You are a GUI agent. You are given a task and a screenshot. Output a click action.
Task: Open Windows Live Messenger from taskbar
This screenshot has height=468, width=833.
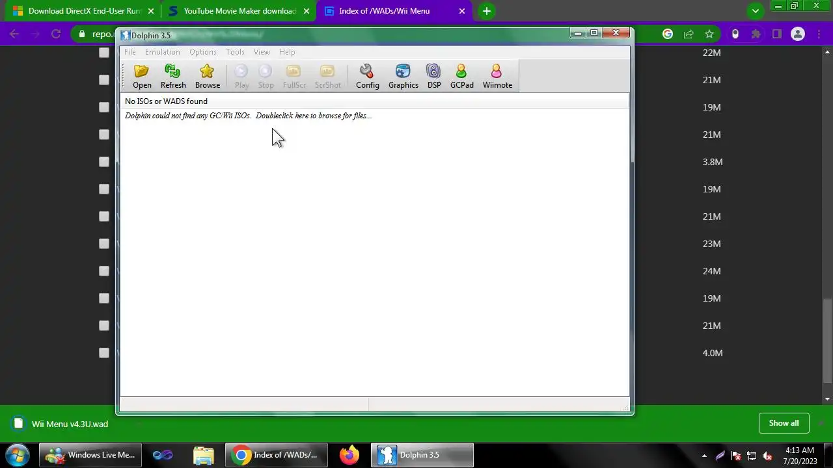click(91, 455)
